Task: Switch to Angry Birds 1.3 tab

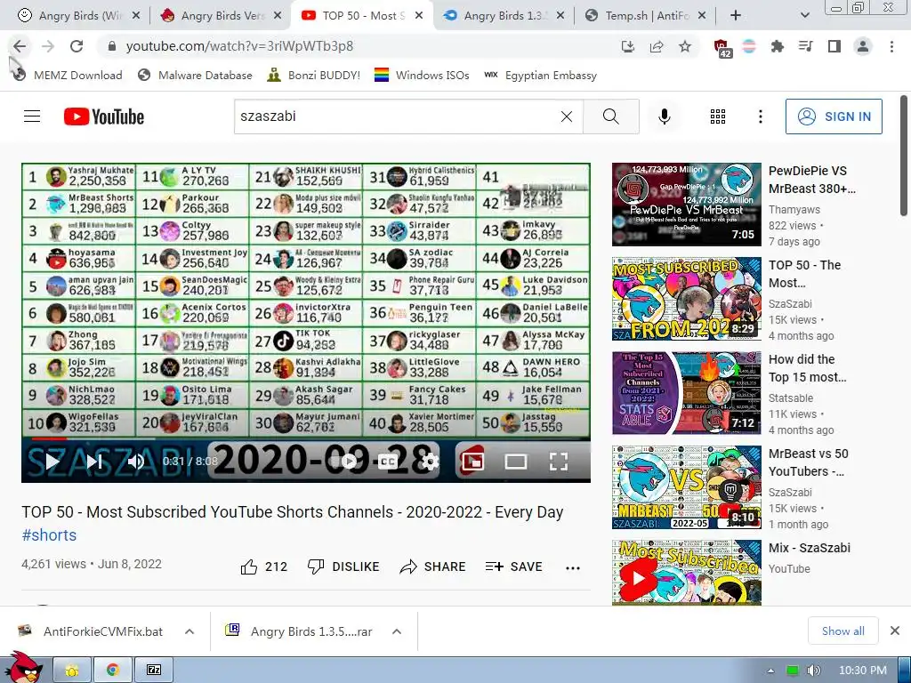Action: 504,16
